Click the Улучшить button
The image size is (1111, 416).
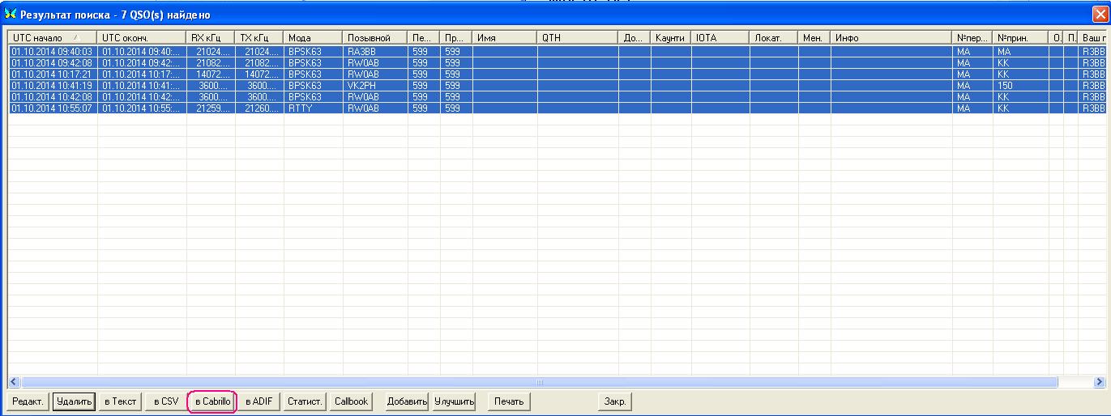(454, 401)
